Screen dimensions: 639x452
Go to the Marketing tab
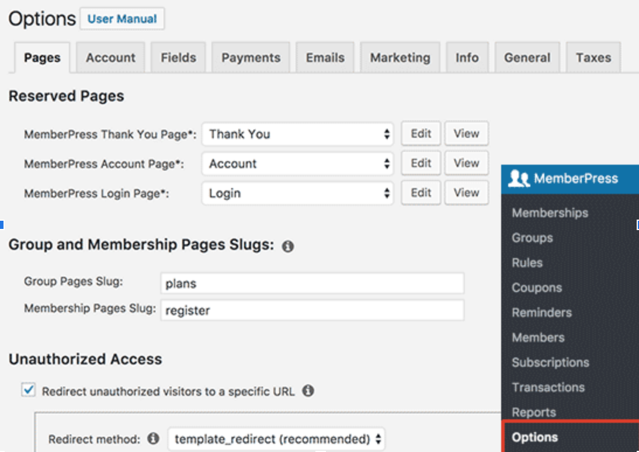(x=400, y=58)
